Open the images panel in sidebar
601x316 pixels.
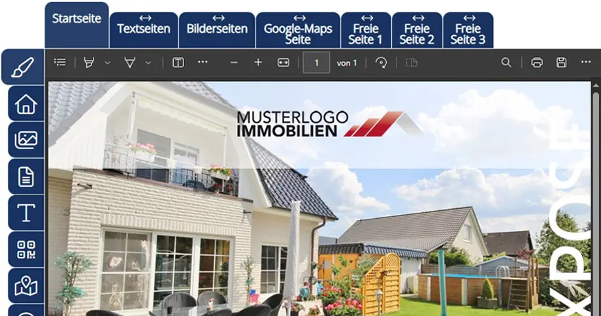(x=26, y=140)
